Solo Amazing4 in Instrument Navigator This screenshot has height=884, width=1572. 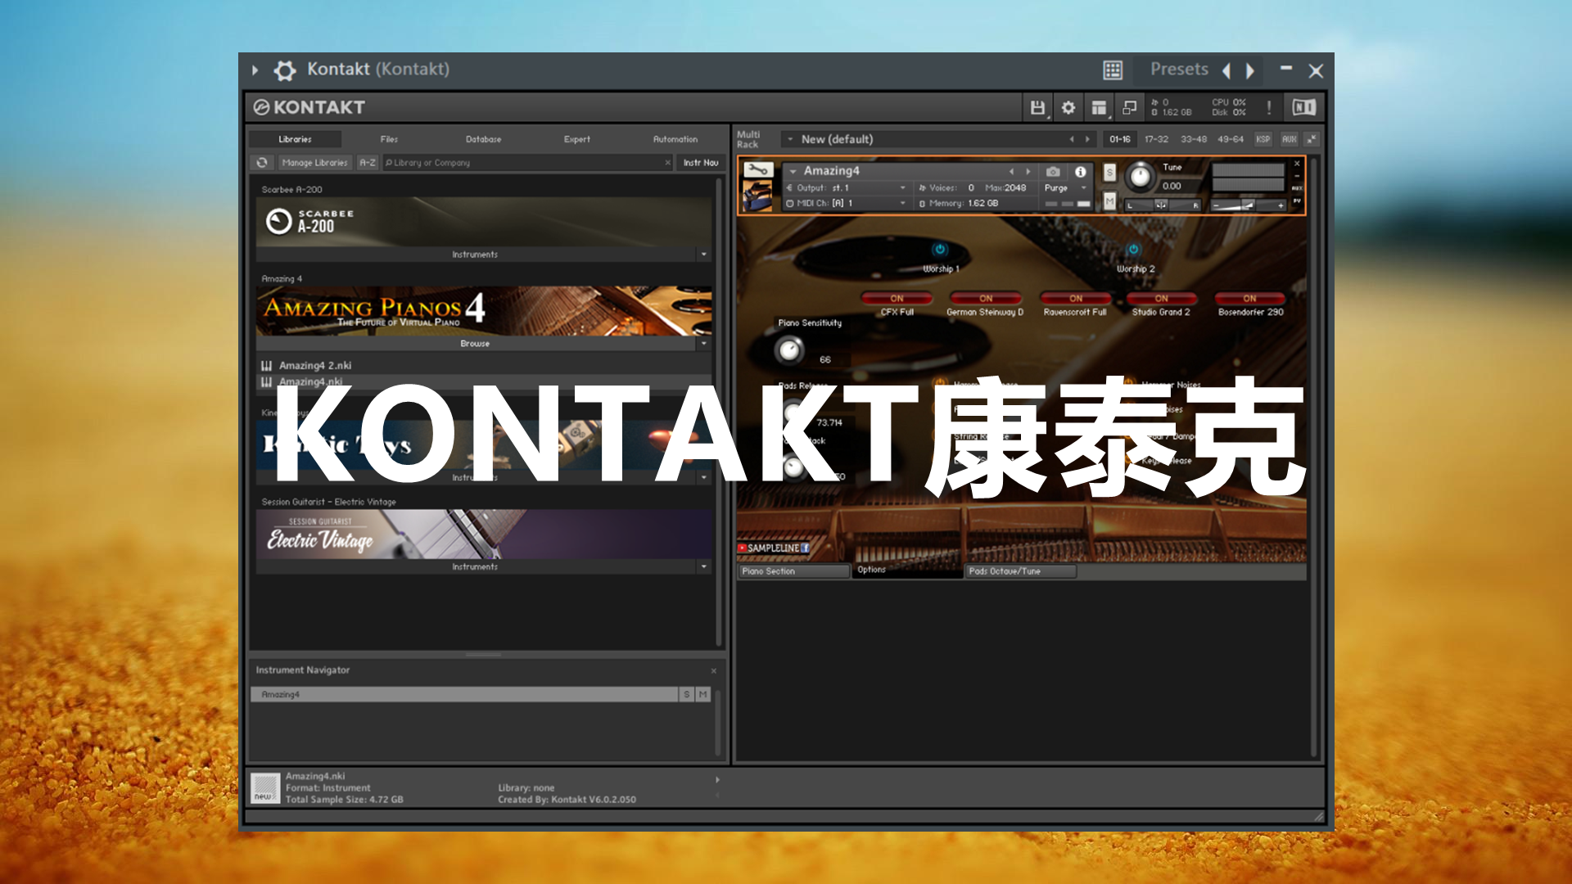click(687, 695)
